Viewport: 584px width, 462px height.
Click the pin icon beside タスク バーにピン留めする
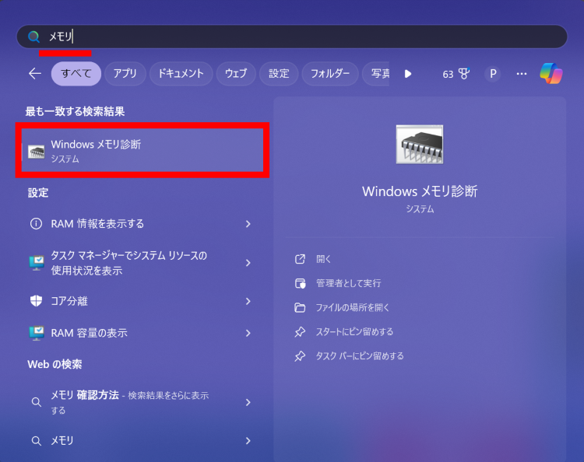pos(301,356)
